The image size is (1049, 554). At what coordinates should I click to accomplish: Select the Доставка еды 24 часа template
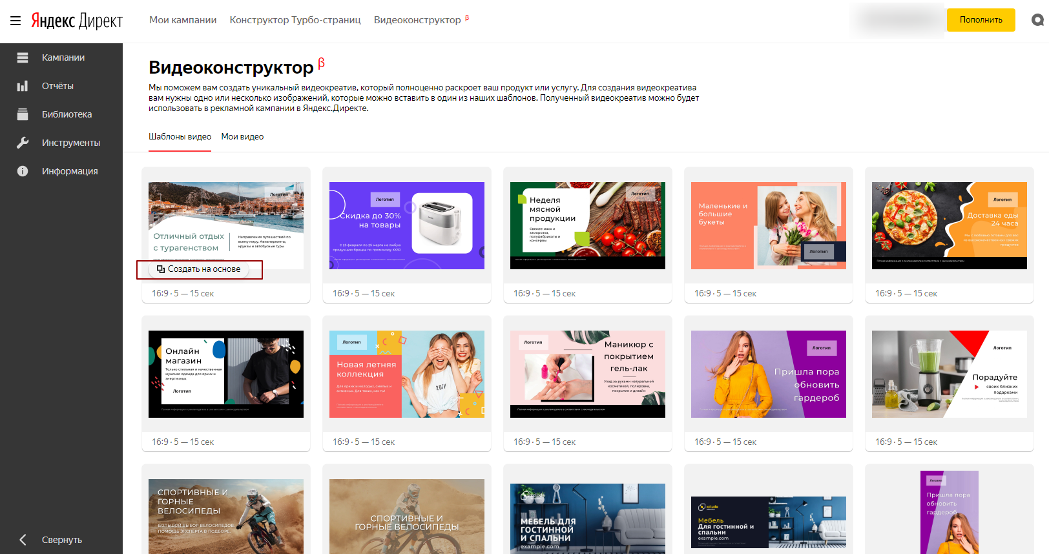click(x=950, y=225)
